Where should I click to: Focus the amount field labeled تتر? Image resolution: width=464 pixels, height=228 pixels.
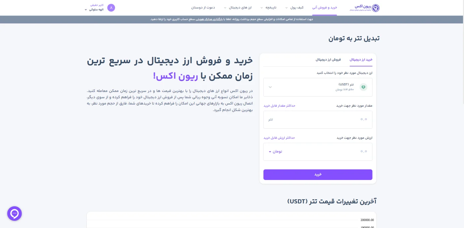click(x=318, y=119)
